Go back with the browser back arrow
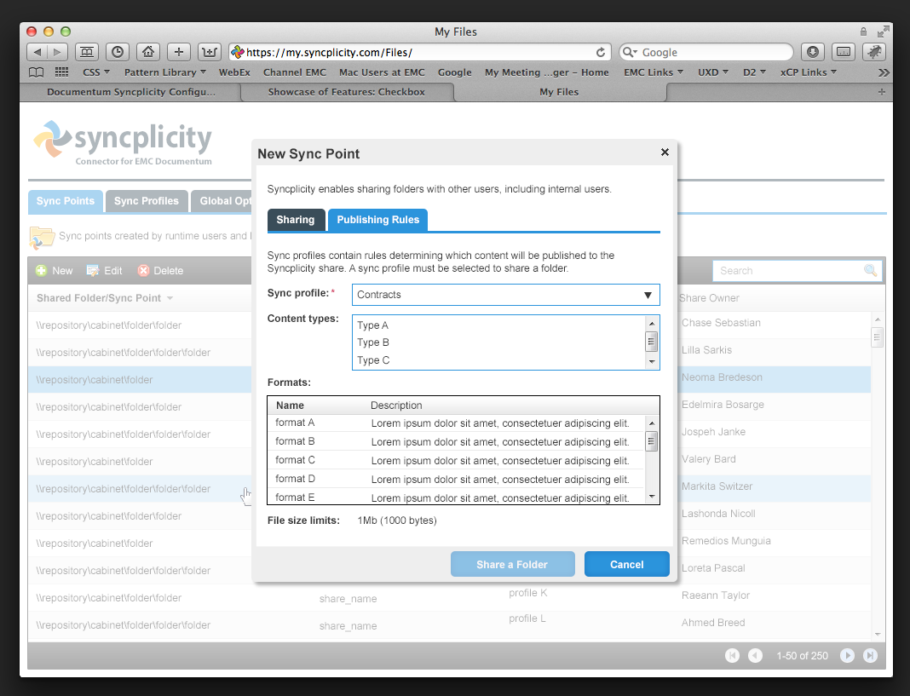Image resolution: width=910 pixels, height=696 pixels. [37, 52]
